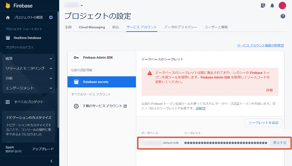Click 表示する to reveal secret
Screen dimensions: 292x166
280,143
